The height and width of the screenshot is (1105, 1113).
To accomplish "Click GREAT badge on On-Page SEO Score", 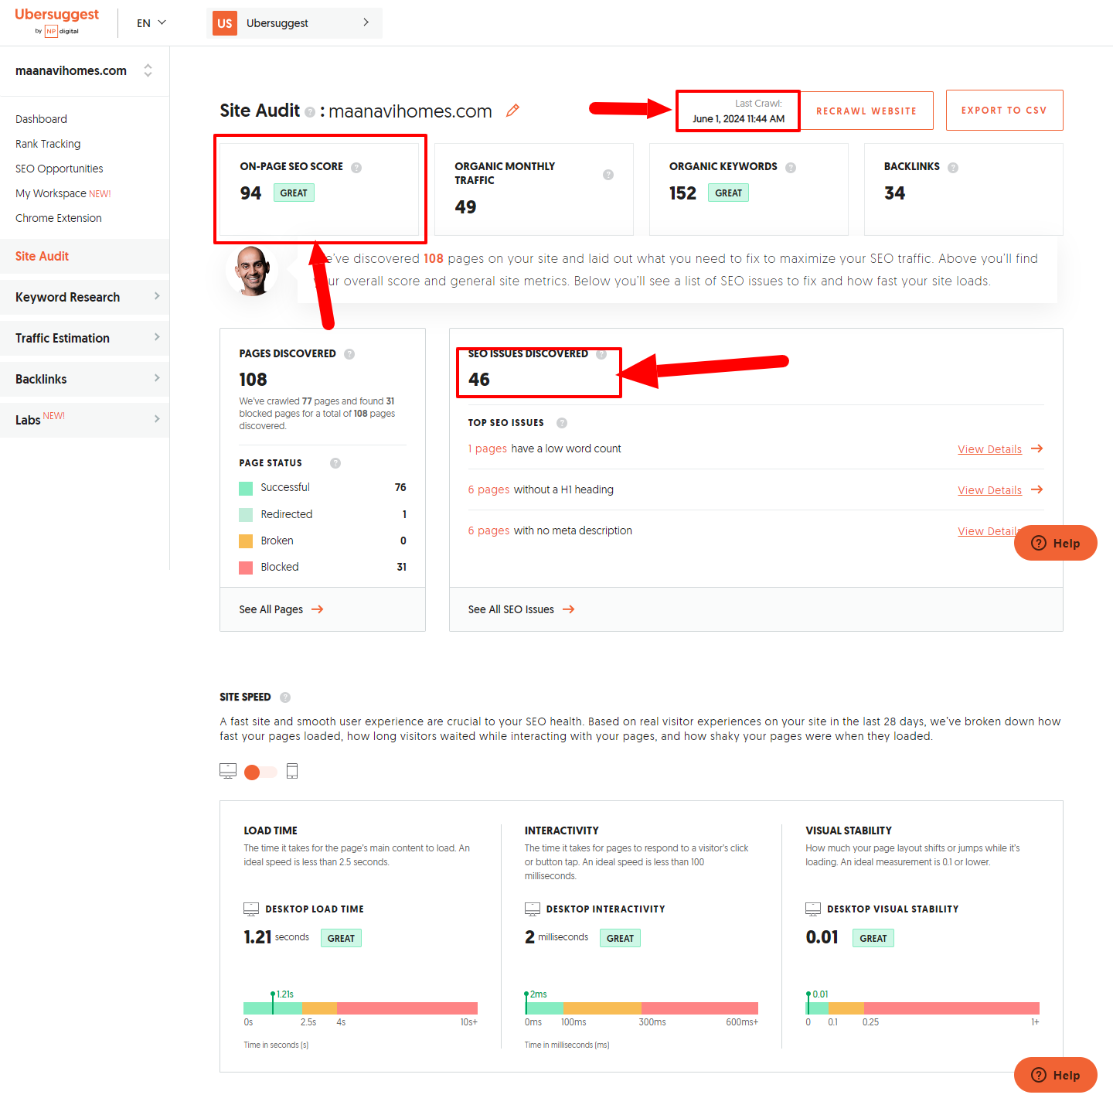I will [294, 193].
